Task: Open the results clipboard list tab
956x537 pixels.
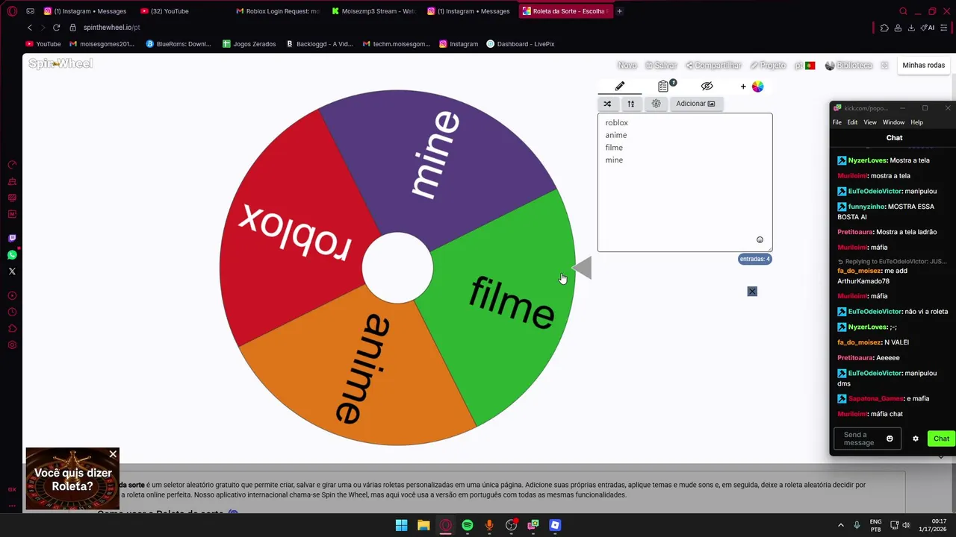Action: [x=663, y=87]
